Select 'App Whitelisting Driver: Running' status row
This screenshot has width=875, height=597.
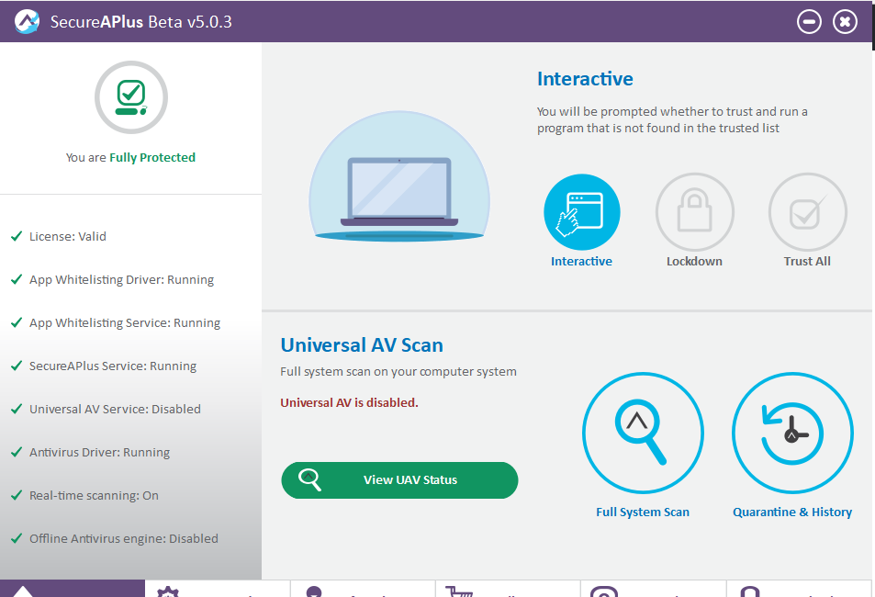112,279
